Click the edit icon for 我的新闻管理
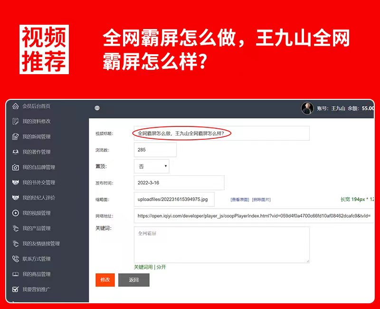380x309 pixels. [16, 136]
